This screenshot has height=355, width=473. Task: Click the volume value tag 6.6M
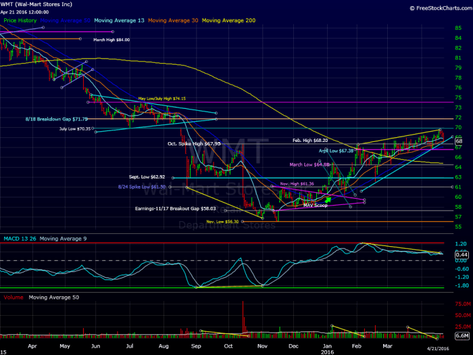click(x=462, y=335)
